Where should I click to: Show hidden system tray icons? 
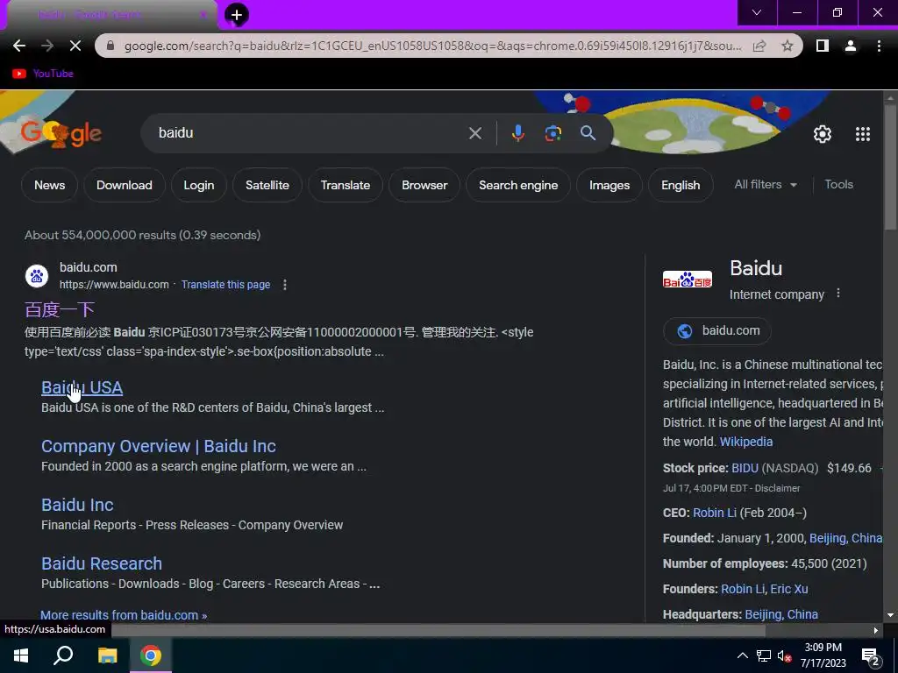[x=742, y=655]
